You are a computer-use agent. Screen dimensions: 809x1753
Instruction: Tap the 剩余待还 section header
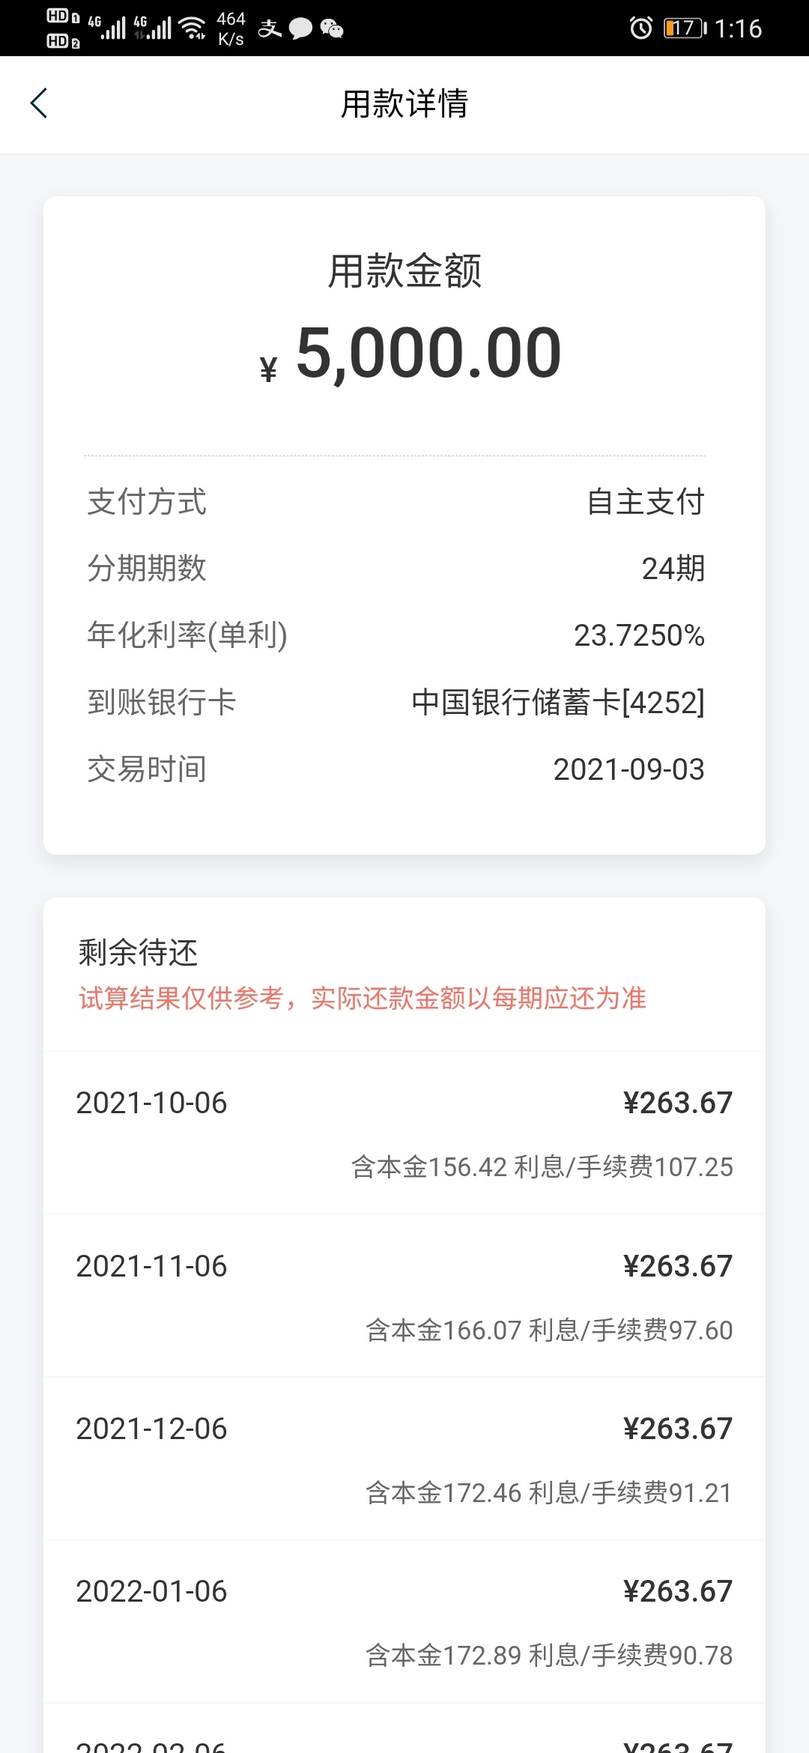click(138, 953)
